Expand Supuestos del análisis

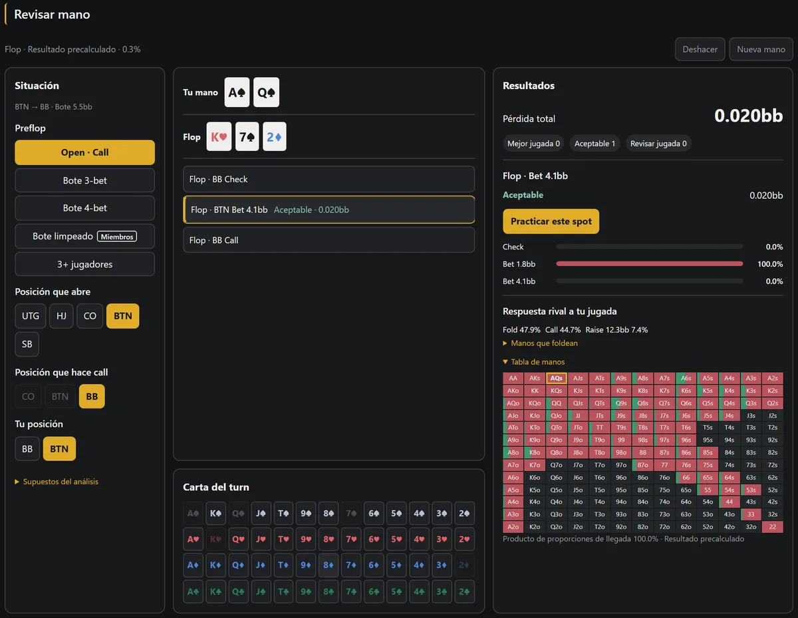coord(57,482)
